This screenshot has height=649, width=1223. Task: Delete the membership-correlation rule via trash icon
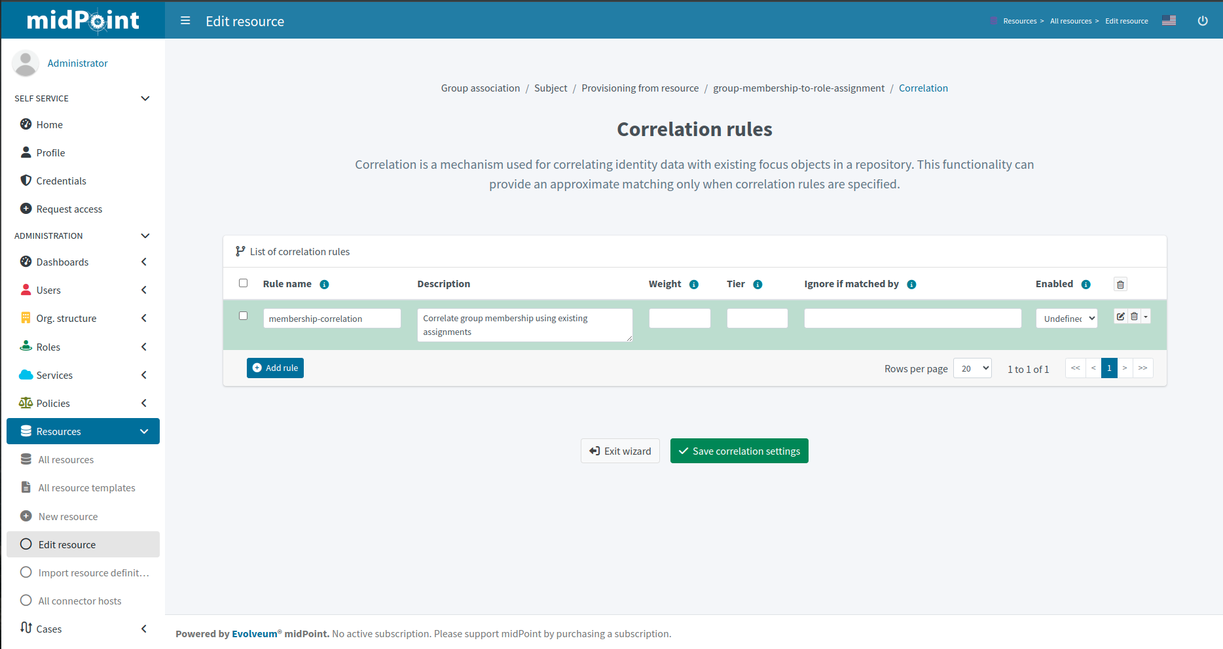click(1133, 316)
